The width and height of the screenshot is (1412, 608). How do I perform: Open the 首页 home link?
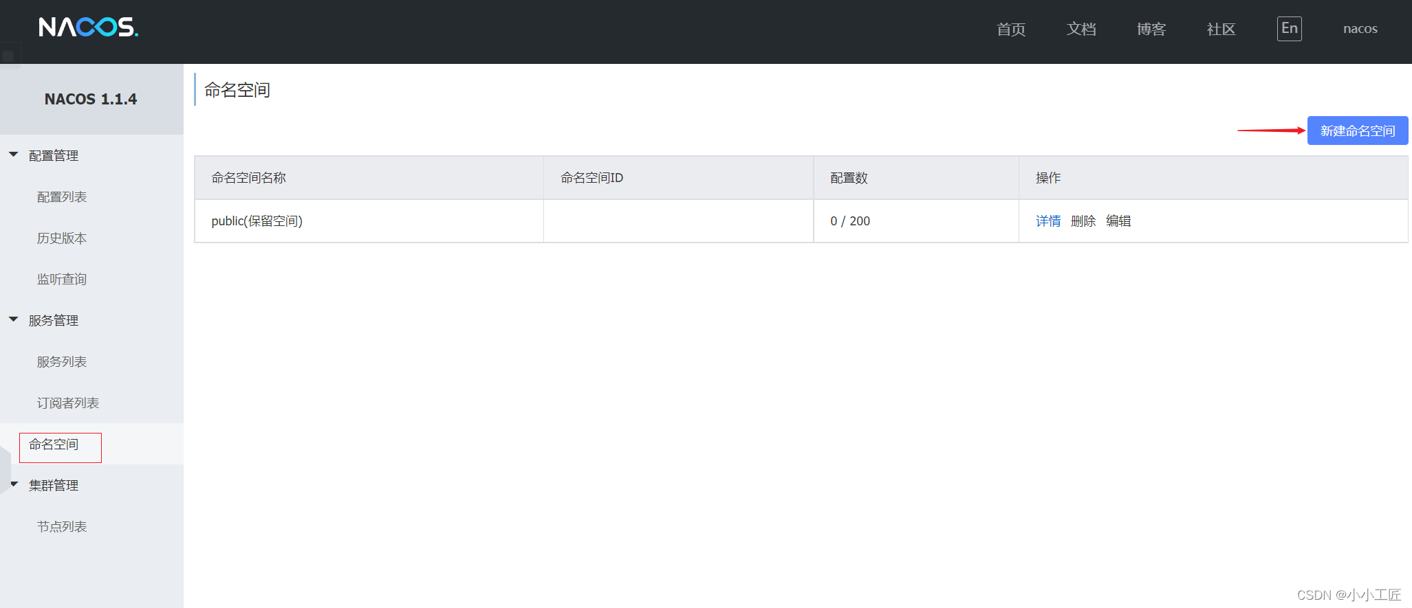tap(1011, 29)
